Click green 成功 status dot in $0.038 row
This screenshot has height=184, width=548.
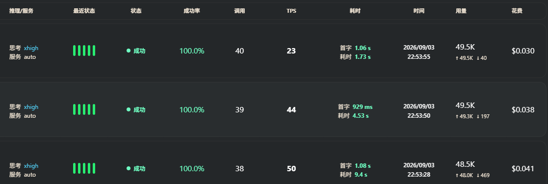coord(129,109)
